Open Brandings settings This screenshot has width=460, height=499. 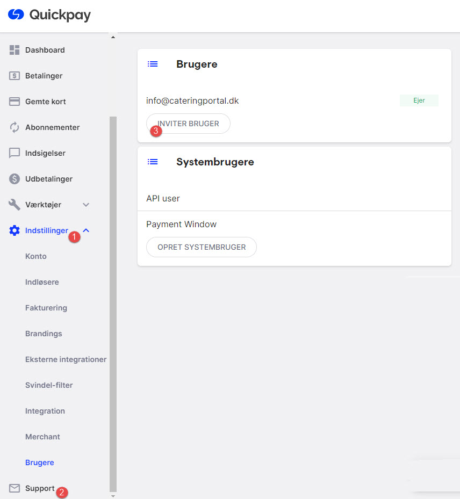[x=44, y=334]
